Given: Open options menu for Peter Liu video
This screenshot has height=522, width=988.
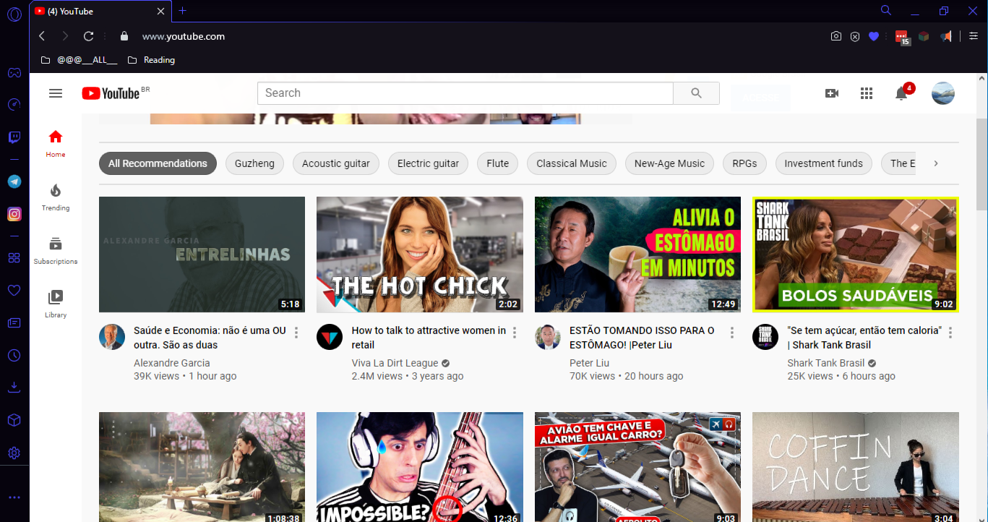Looking at the screenshot, I should [732, 333].
